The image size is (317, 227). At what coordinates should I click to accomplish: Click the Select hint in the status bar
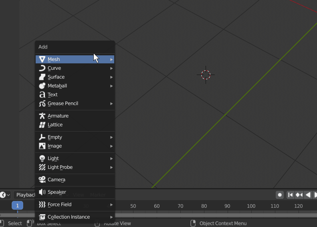point(15,223)
